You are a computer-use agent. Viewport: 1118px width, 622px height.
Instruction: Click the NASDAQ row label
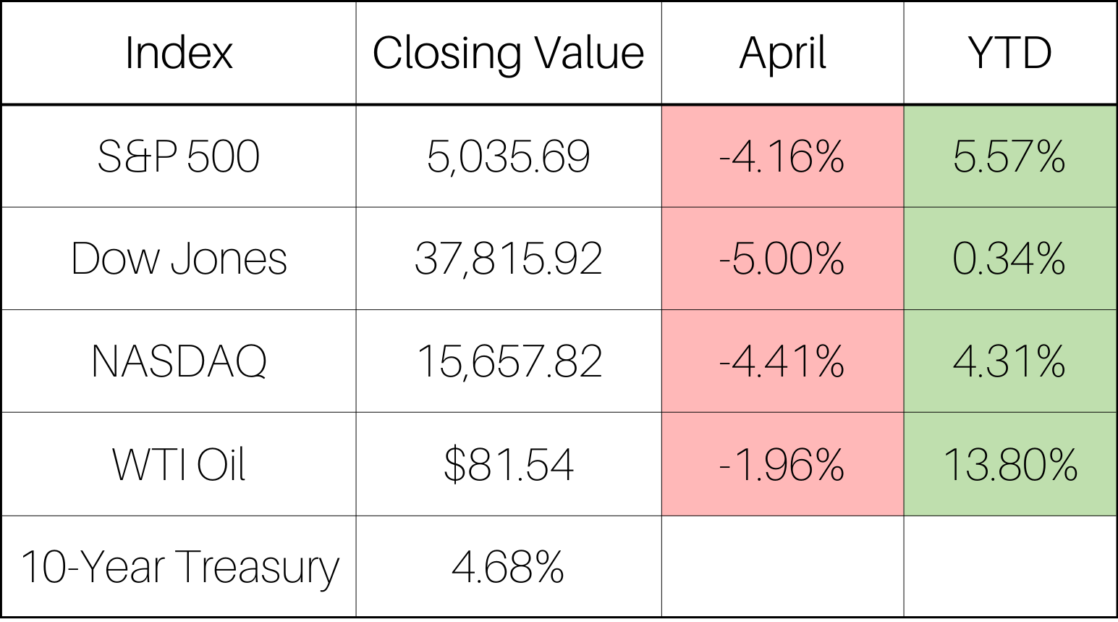[x=179, y=361]
